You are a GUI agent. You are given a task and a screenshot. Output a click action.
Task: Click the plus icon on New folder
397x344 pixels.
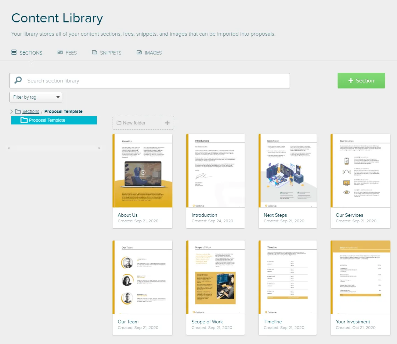(167, 123)
